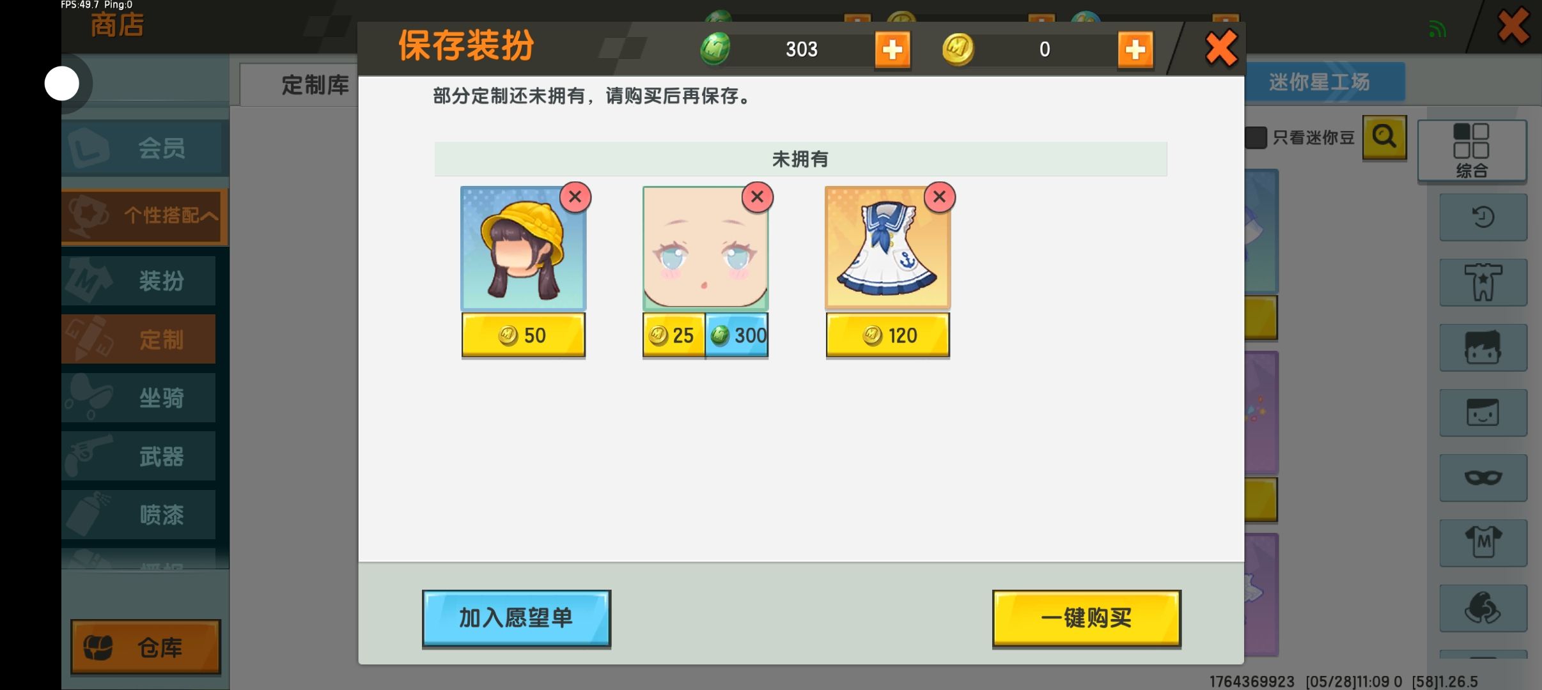
Task: Add more mini beans with plus icon
Action: [892, 49]
